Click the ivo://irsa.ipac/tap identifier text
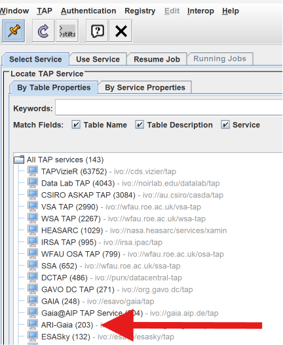 click(133, 242)
